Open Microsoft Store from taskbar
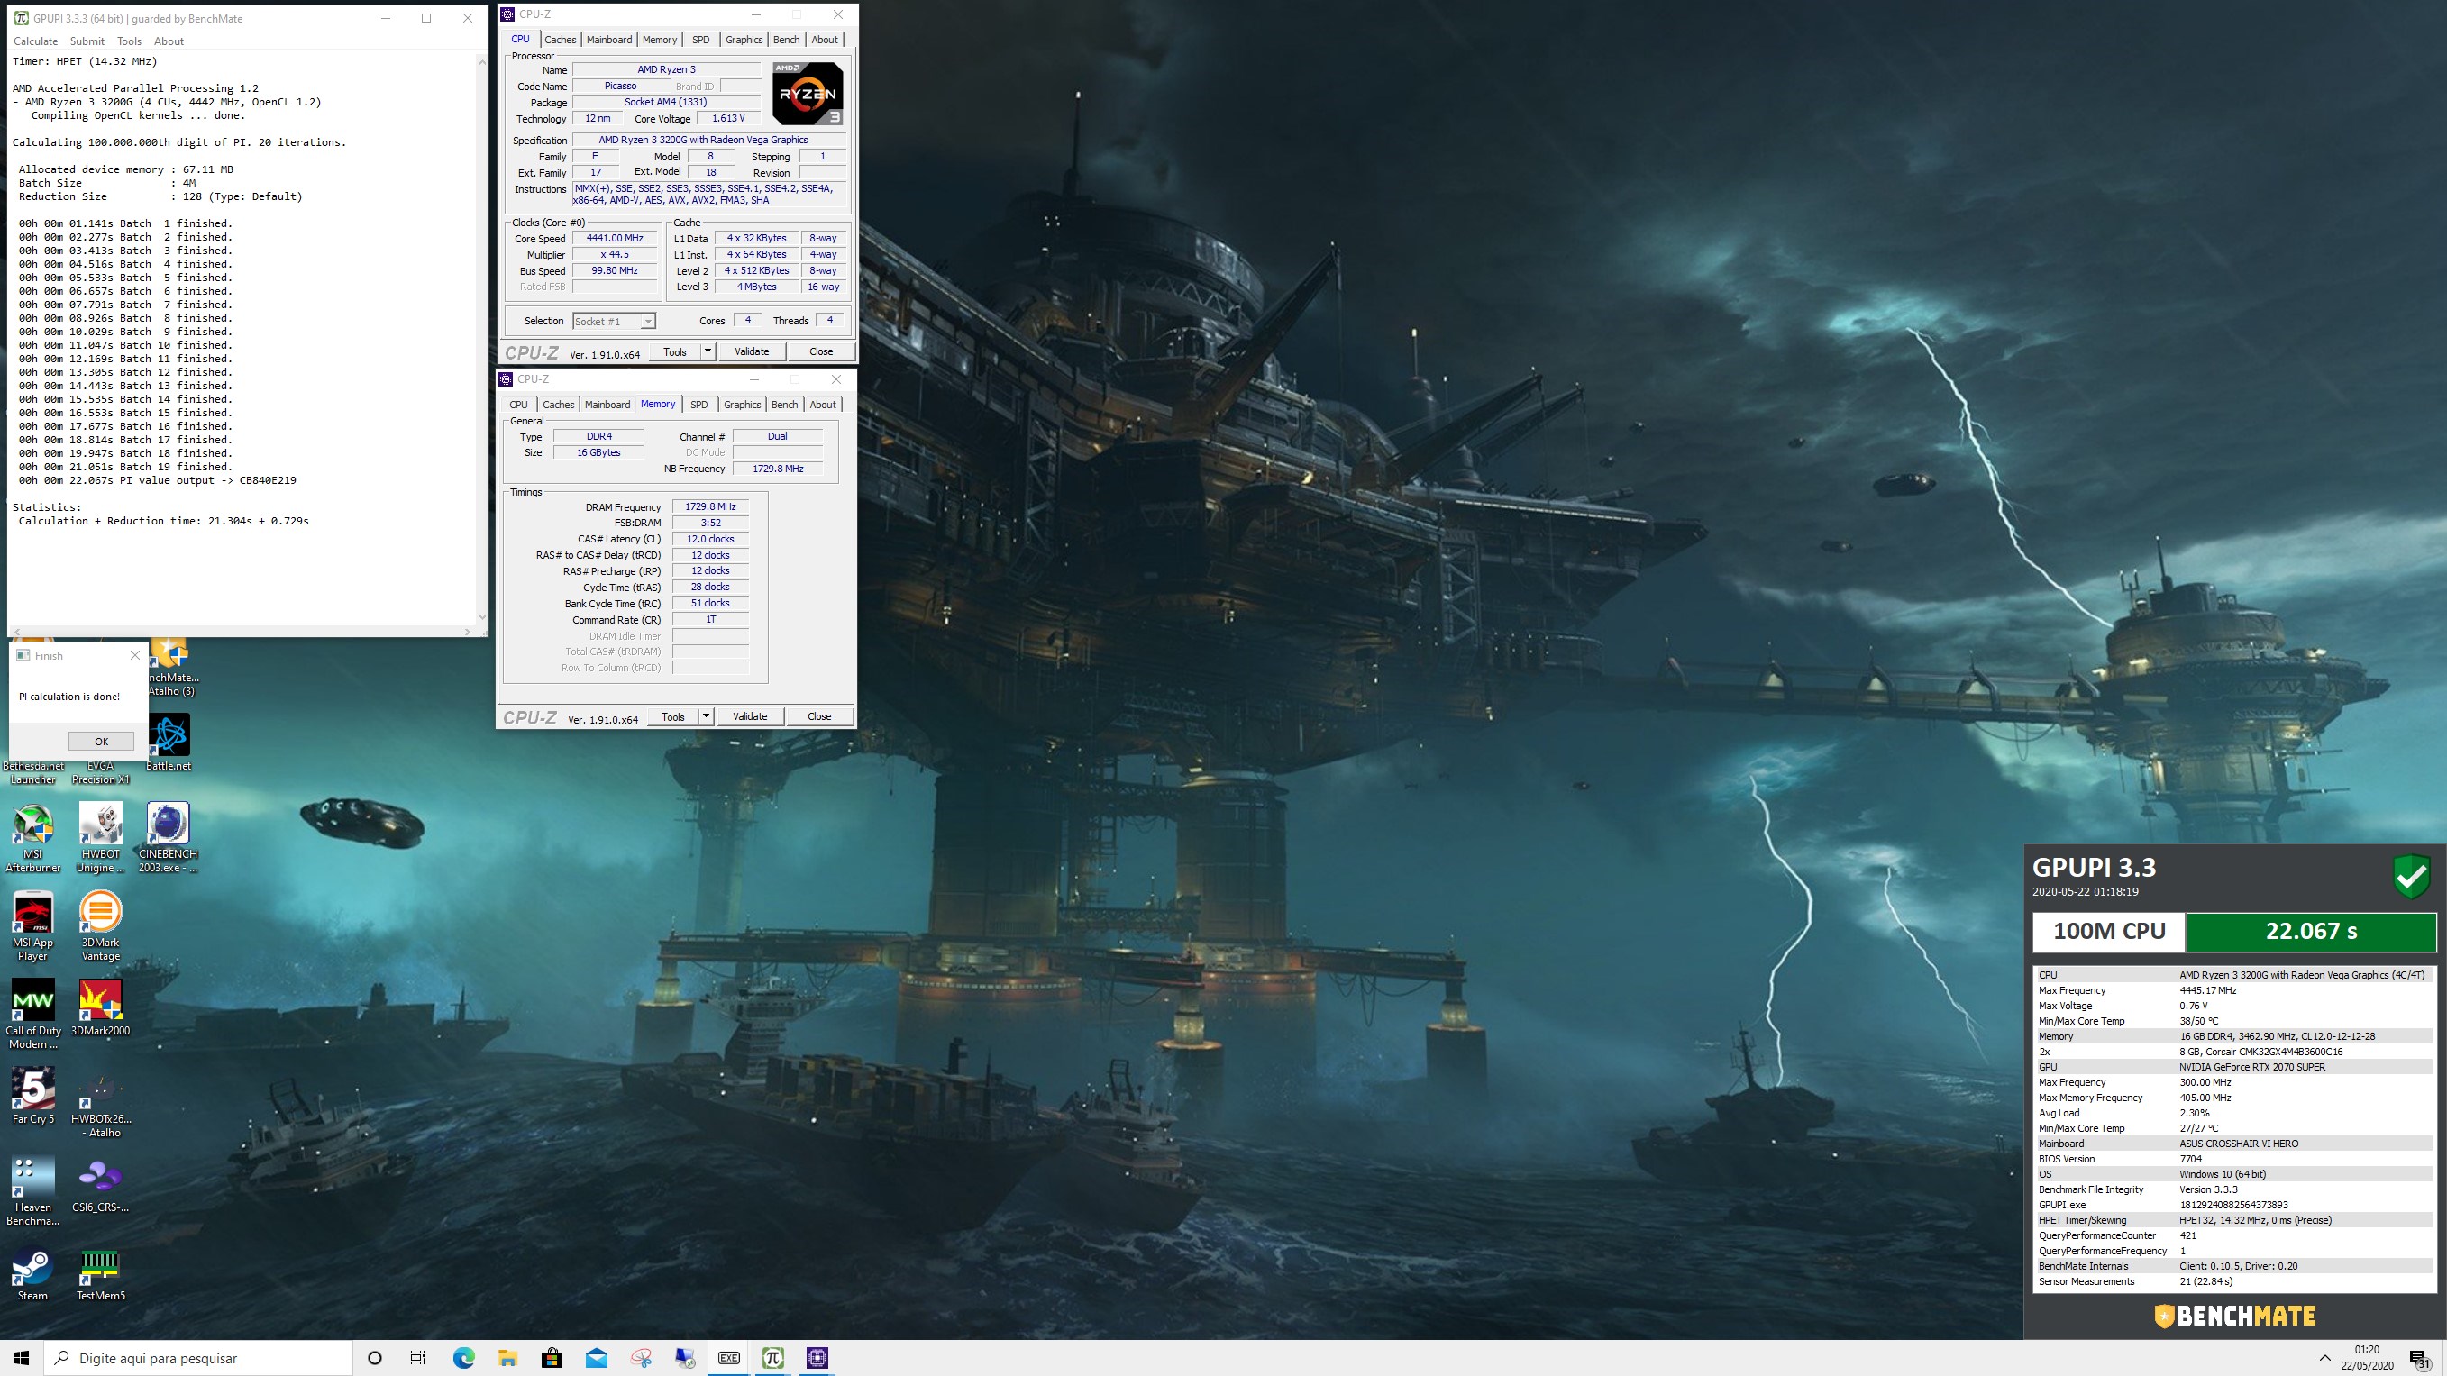 coord(552,1358)
